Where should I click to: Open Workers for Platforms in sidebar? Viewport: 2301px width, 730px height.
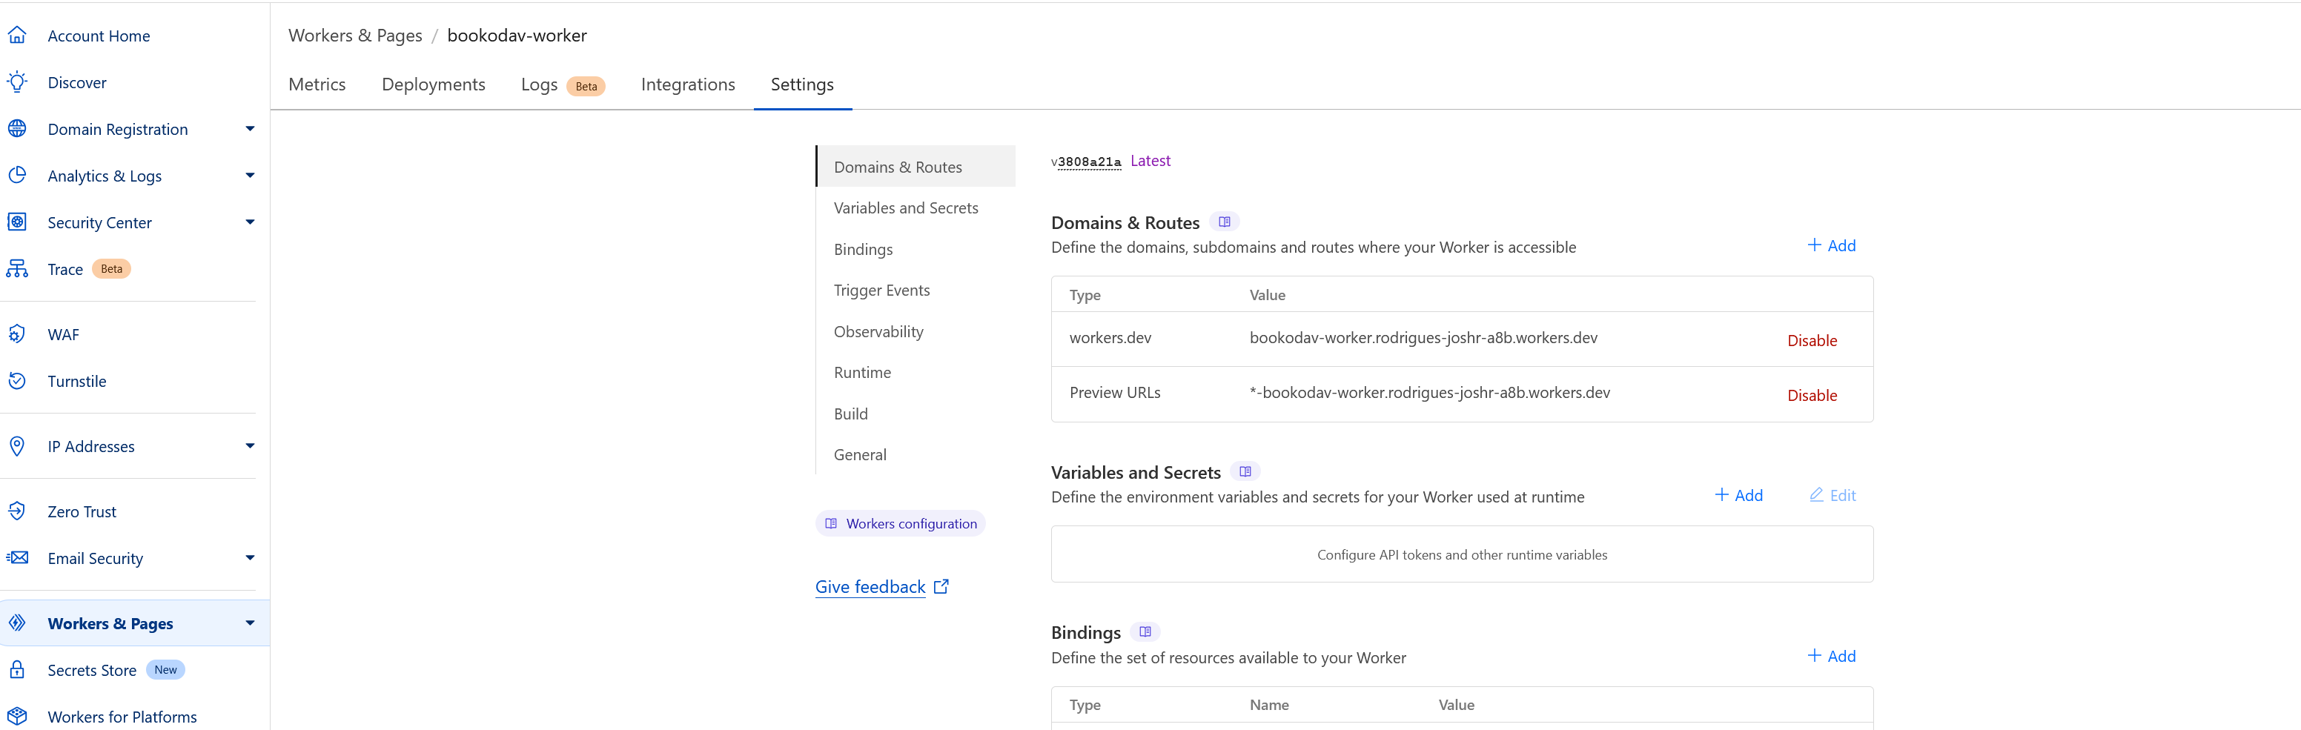coord(122,717)
